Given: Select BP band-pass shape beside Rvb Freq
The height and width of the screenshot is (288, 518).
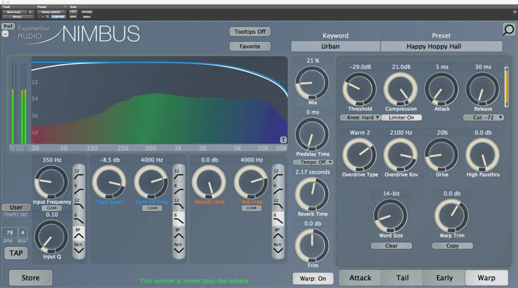Looking at the screenshot, I should click(278, 234).
